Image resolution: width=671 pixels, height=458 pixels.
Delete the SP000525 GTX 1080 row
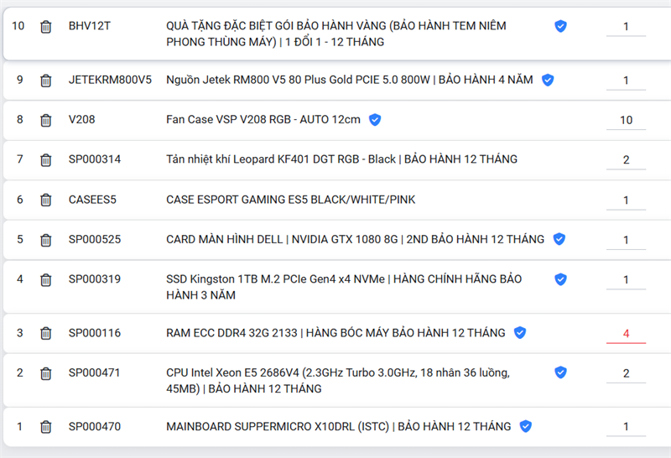click(46, 240)
